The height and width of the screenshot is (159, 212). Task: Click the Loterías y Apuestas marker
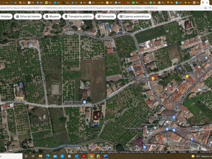pos(174,130)
